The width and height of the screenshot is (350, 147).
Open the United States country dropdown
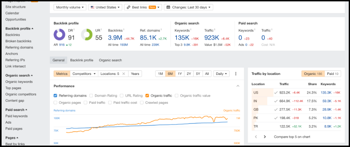tap(105, 7)
